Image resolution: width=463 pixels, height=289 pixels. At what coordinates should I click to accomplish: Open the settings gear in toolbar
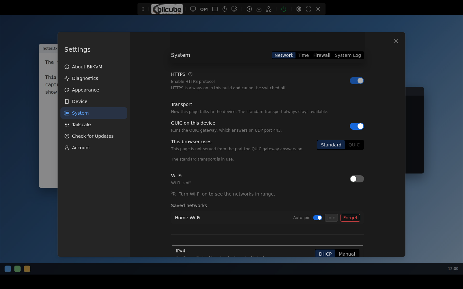(299, 9)
